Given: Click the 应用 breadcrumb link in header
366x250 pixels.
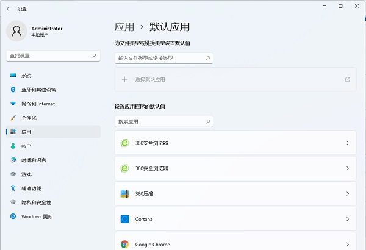Looking at the screenshot, I should pos(124,27).
